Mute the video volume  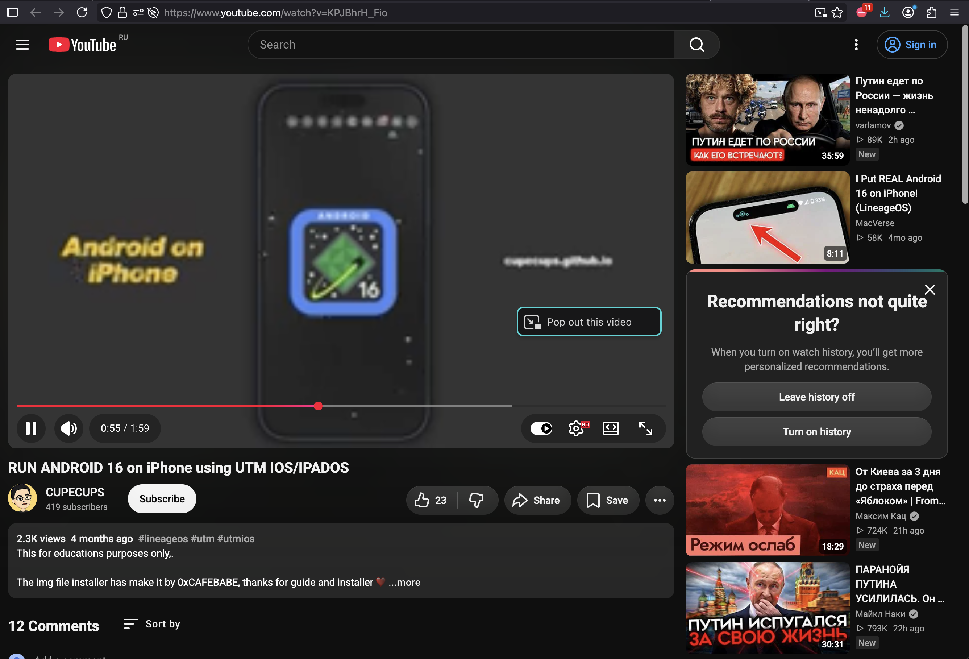[69, 428]
